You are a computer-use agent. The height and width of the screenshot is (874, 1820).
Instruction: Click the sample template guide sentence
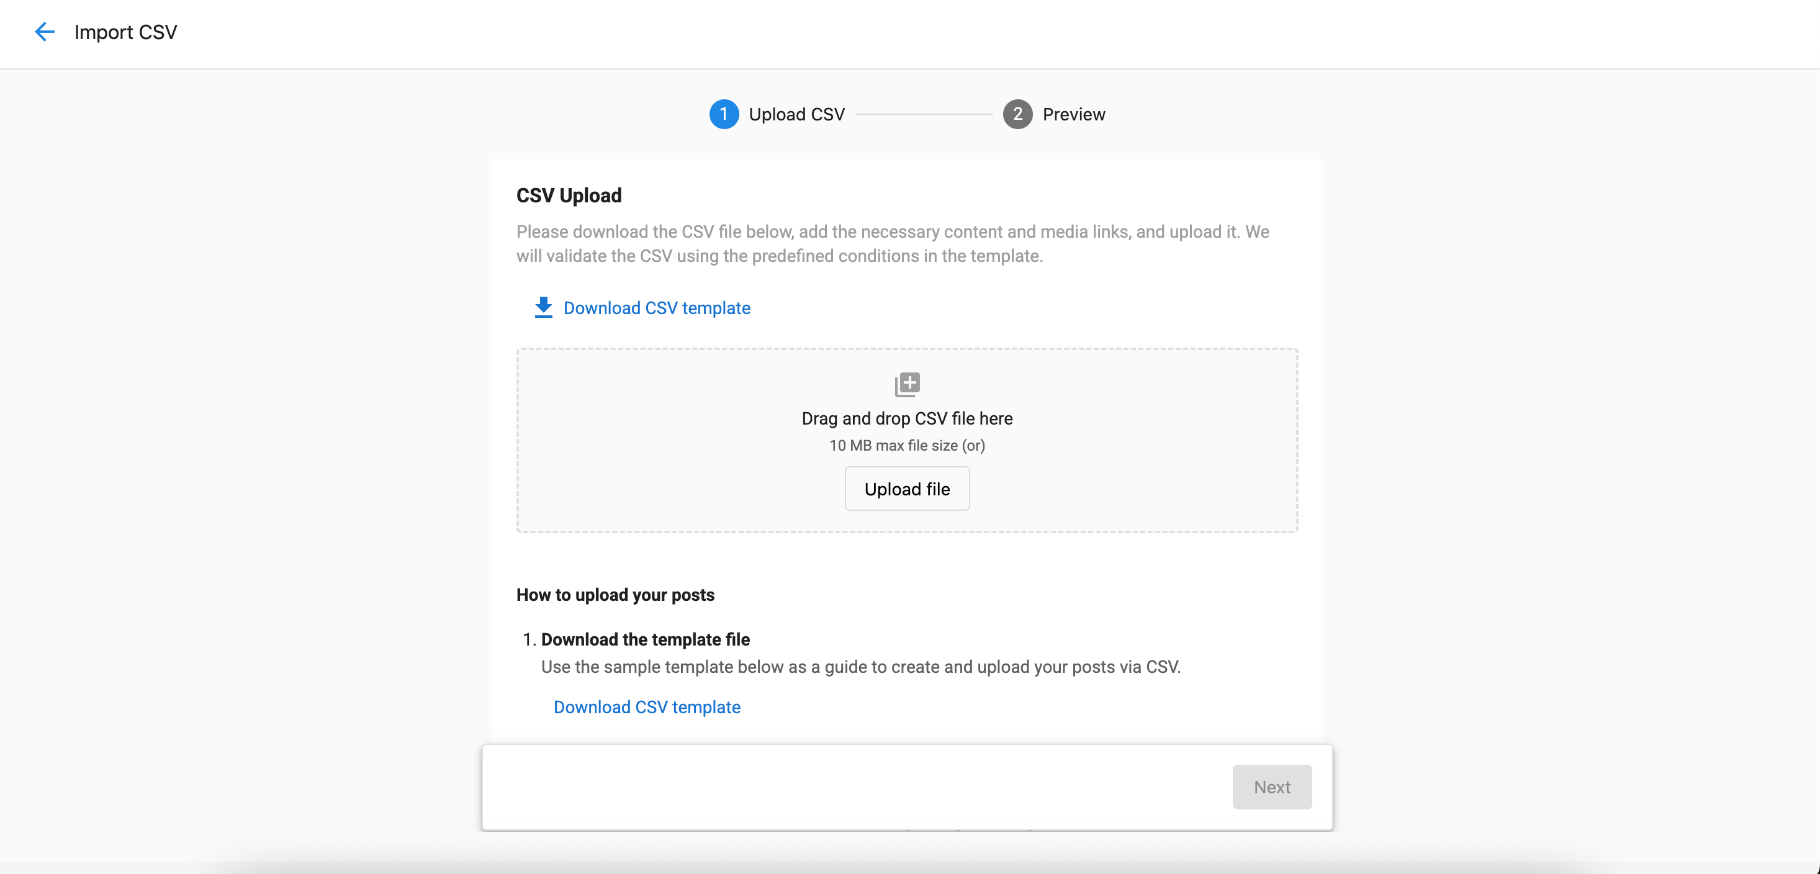point(860,667)
